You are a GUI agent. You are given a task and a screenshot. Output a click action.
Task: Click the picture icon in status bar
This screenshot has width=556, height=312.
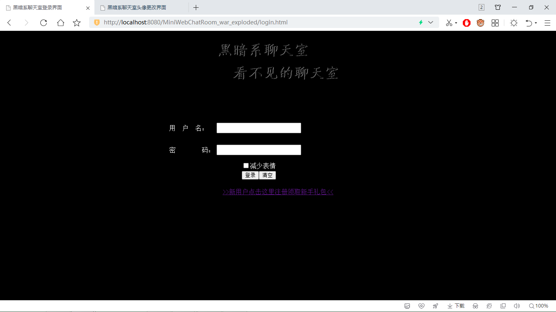[x=407, y=306]
